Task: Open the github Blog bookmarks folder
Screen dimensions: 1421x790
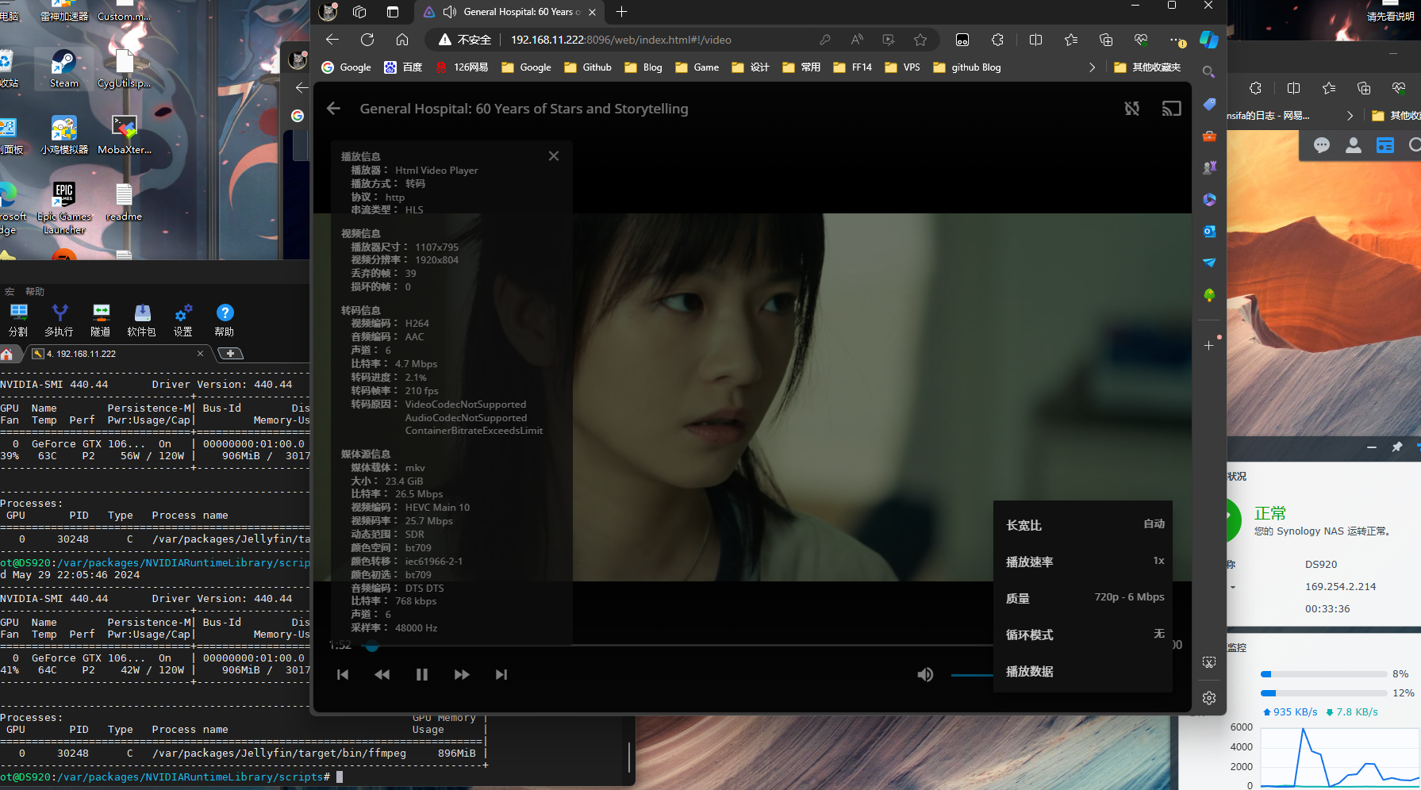Action: coord(967,67)
